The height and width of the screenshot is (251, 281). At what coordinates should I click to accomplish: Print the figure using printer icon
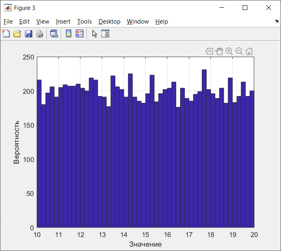40,34
